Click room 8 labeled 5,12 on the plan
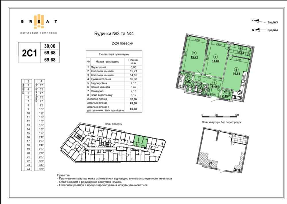This screenshot has width=287, height=204. click(x=241, y=51)
